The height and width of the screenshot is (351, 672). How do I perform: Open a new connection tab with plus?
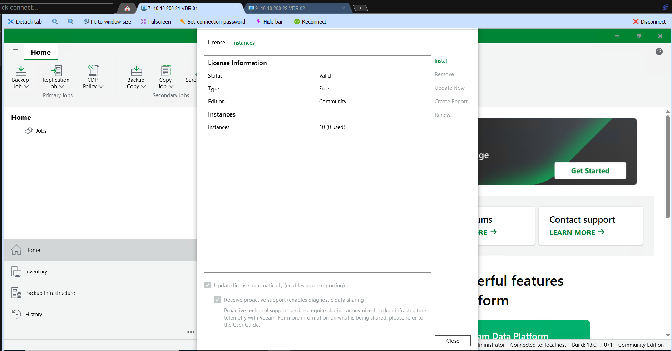tap(361, 8)
